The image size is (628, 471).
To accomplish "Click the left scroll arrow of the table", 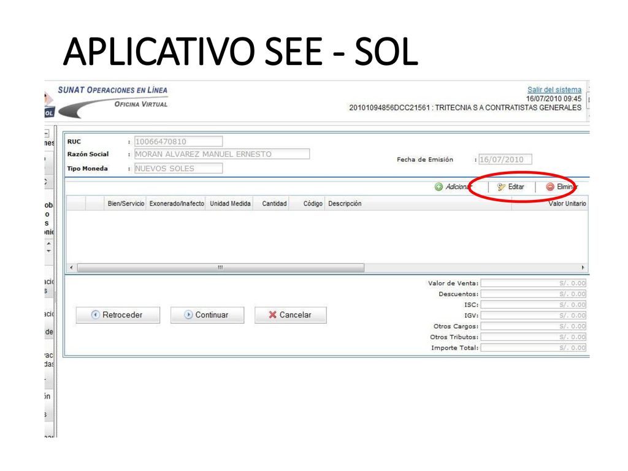I will 71,267.
